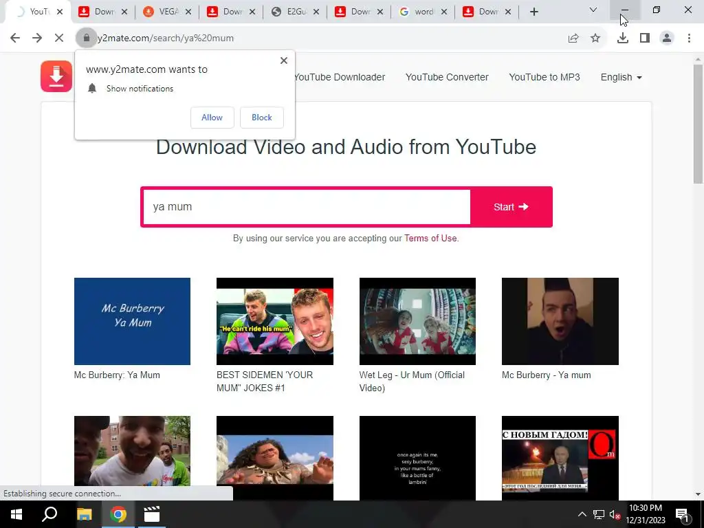Open the YouTube Converter menu item

[x=447, y=77]
